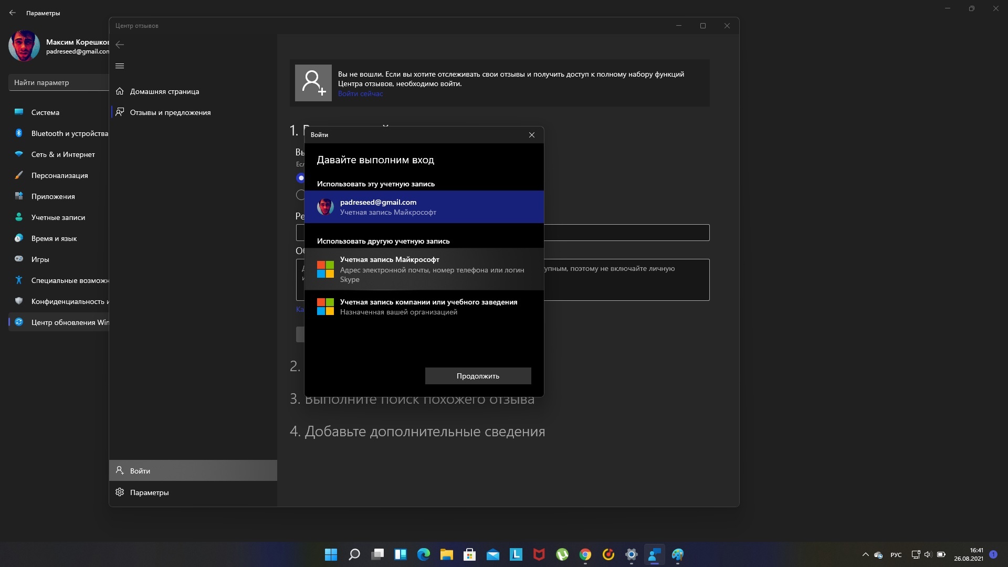Choose Microsoft account option with Skype login
Screen dimensions: 1008x567
point(424,269)
